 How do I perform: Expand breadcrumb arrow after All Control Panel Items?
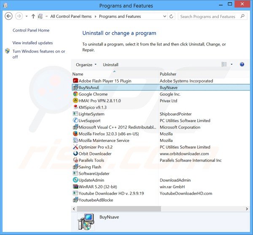(96, 16)
